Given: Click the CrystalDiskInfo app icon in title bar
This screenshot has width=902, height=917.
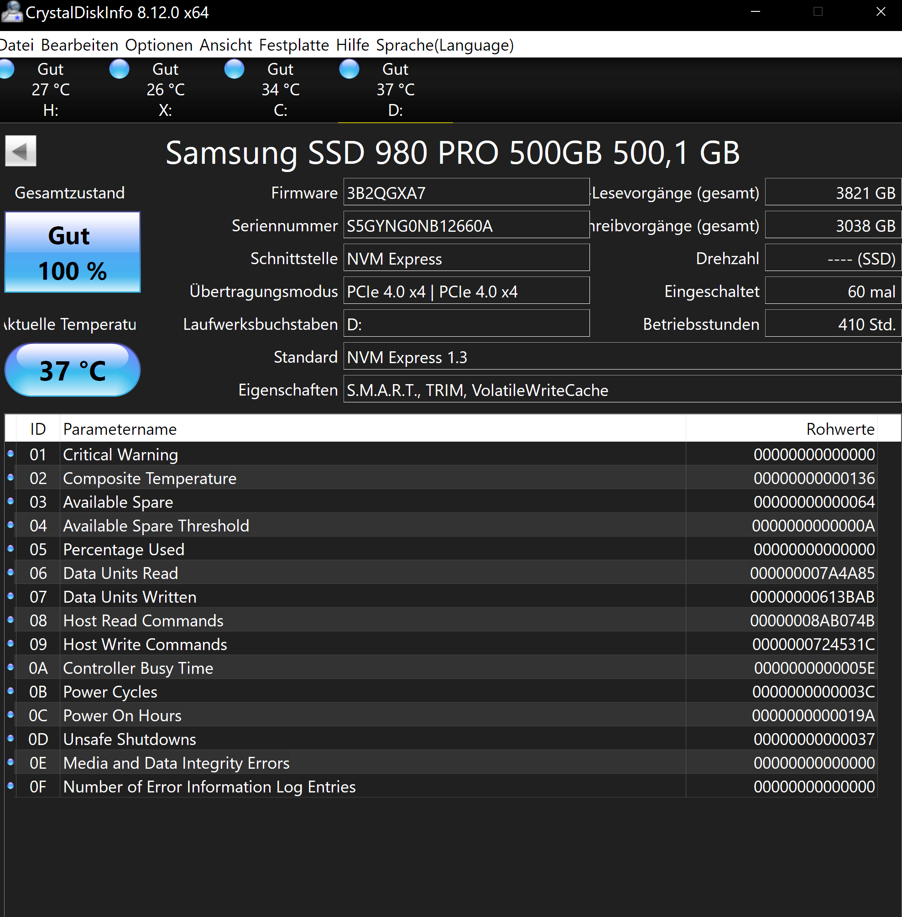Looking at the screenshot, I should tap(11, 12).
